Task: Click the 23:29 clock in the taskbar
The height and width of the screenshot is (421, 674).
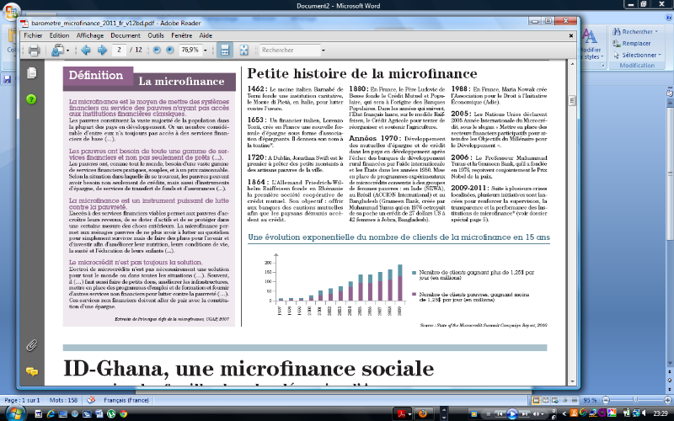Action: coord(661,413)
